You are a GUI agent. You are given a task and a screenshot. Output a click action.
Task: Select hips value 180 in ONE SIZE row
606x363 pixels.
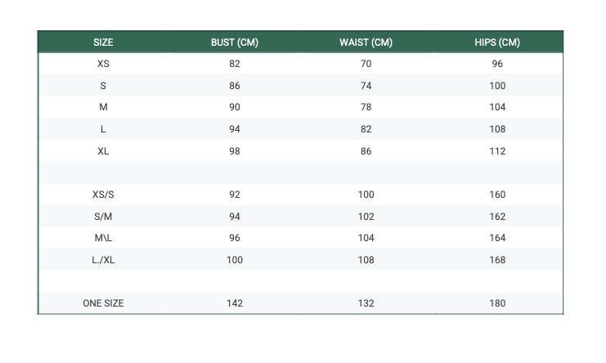click(x=497, y=303)
